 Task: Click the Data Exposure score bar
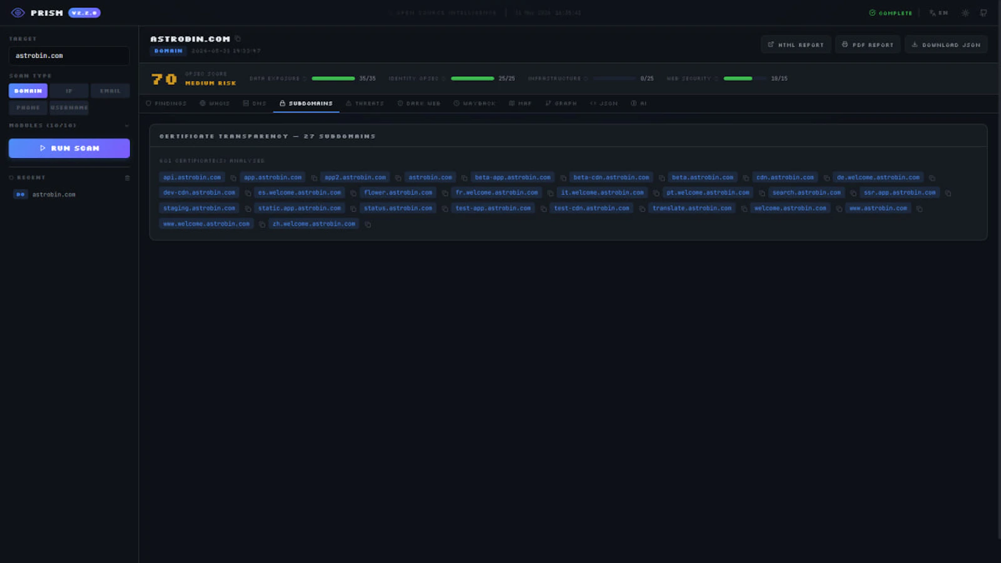[x=333, y=78]
